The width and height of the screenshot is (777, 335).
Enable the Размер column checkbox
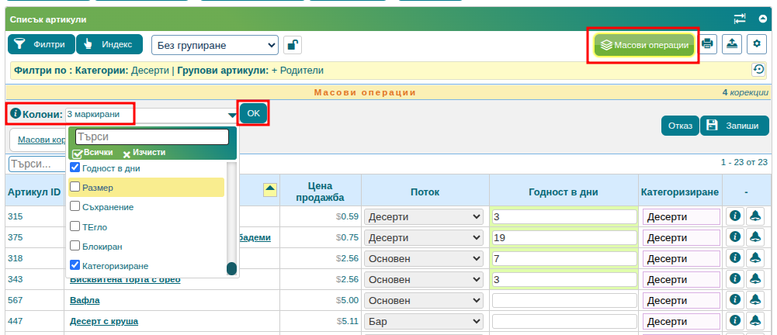coord(75,187)
